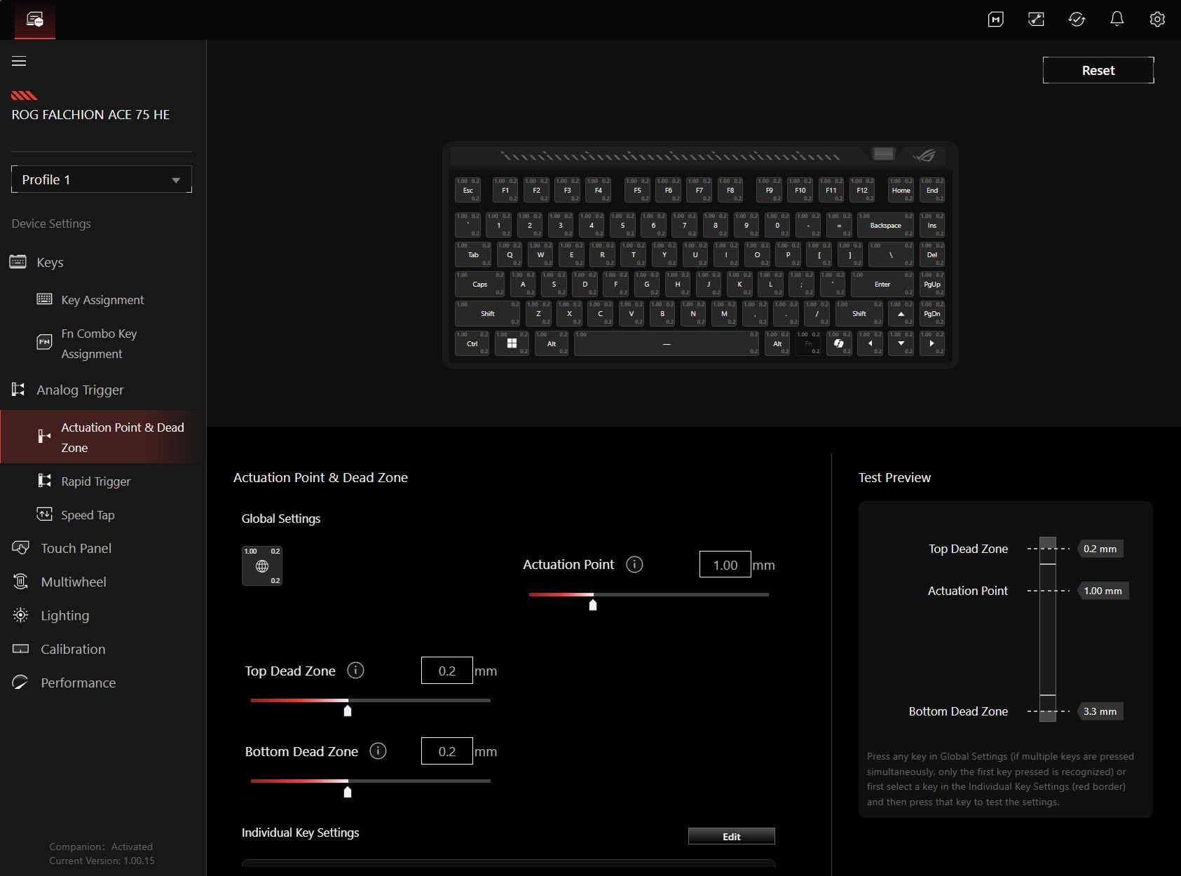Click the Top Dead Zone slider handle
The height and width of the screenshot is (876, 1181).
[x=348, y=711]
